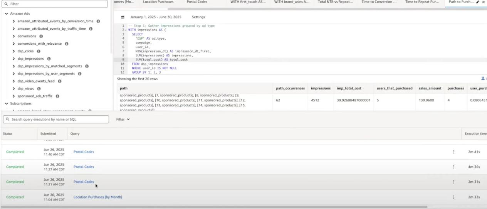Open three-dot menu for Location Purchases row
The height and width of the screenshot is (209, 487).
pyautogui.click(x=453, y=197)
